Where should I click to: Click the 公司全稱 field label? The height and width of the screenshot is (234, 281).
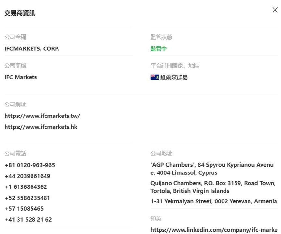click(x=15, y=37)
